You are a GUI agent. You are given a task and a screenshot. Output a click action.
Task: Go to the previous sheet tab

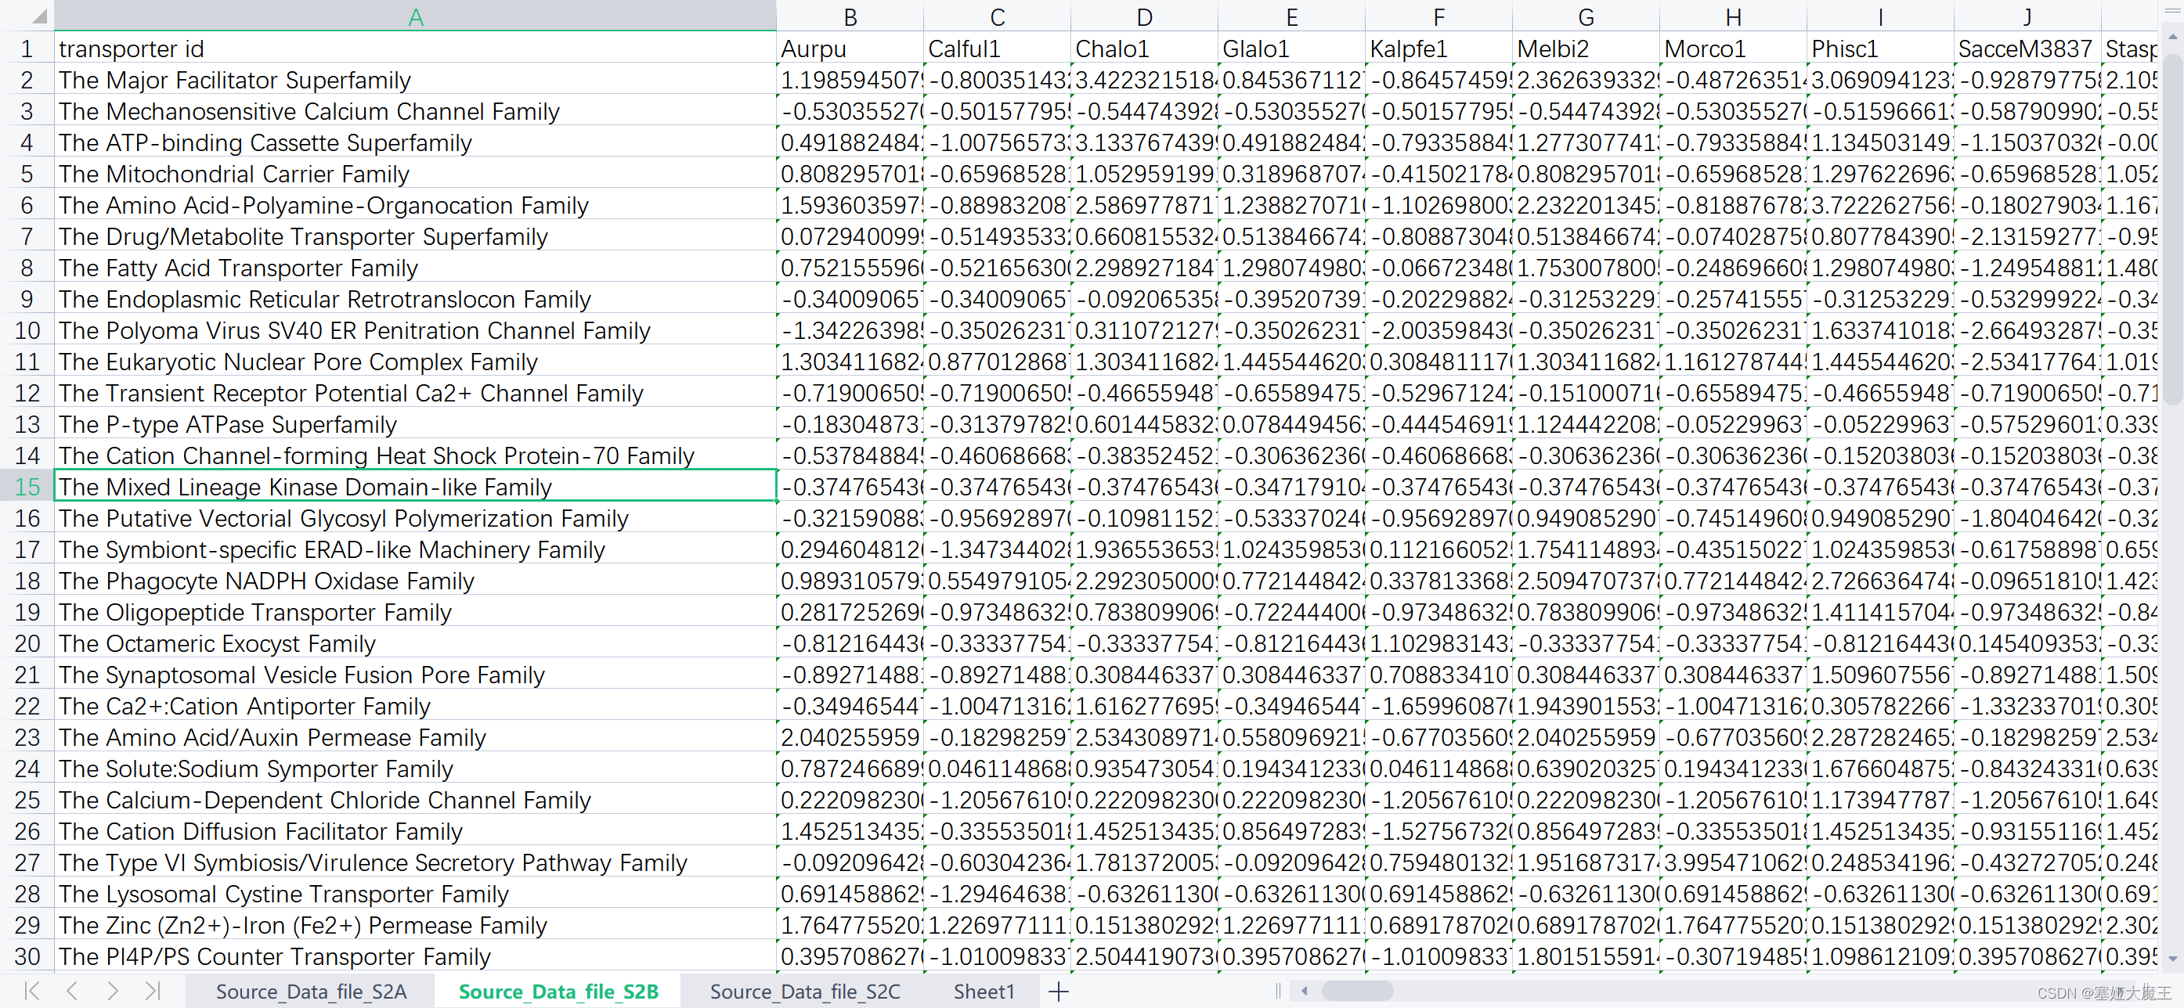coord(73,990)
